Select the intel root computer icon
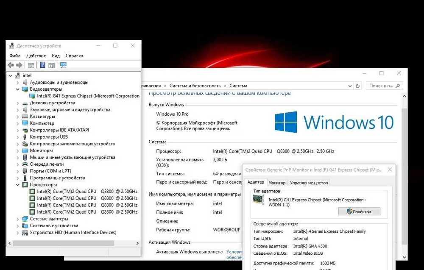Image resolution: width=424 pixels, height=270 pixels. coord(18,75)
